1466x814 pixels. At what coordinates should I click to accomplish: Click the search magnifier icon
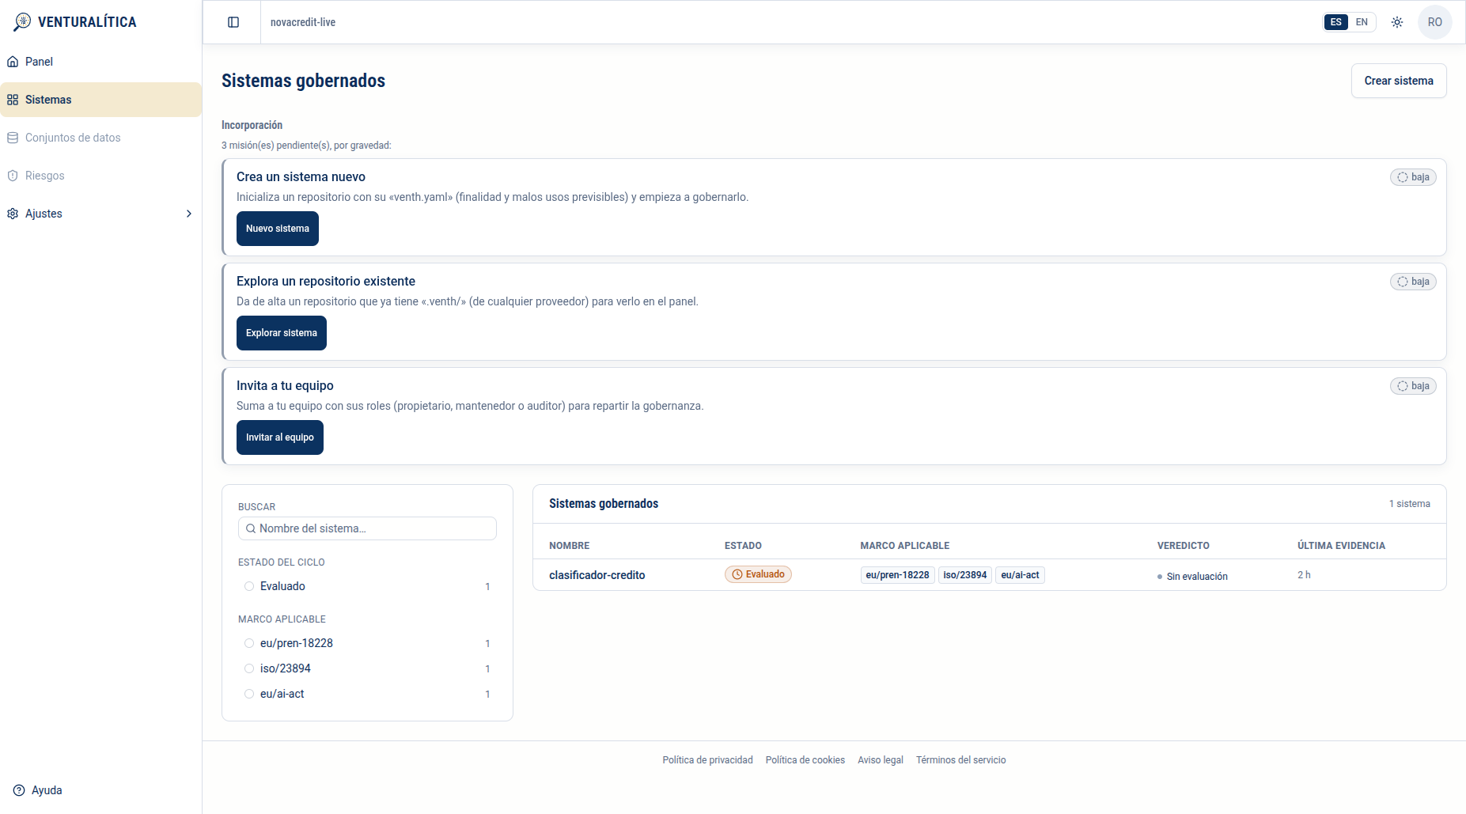coord(251,528)
